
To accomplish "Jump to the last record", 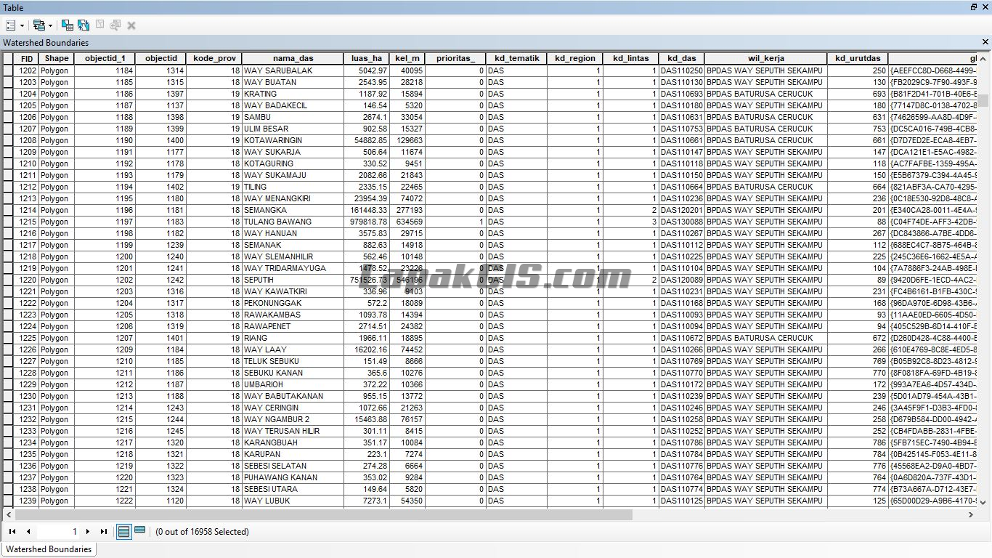I will (x=104, y=532).
